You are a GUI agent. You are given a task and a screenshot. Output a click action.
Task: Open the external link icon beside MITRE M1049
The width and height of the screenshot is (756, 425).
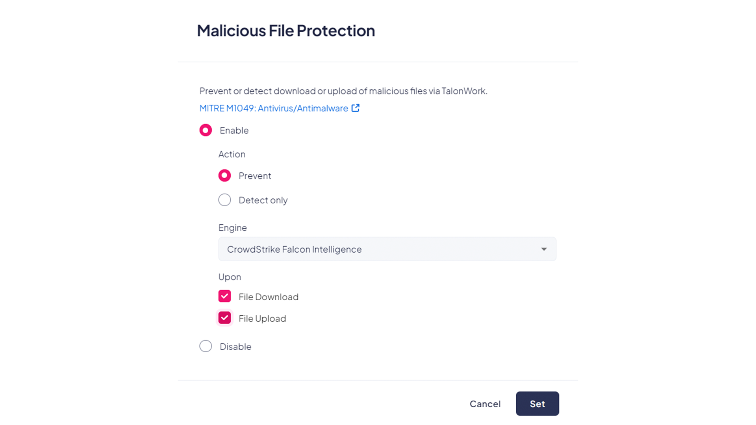pos(355,108)
